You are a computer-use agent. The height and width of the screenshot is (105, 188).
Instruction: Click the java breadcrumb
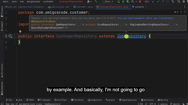tap(14, 1)
